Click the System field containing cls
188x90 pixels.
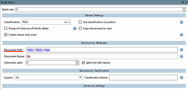click(49, 78)
